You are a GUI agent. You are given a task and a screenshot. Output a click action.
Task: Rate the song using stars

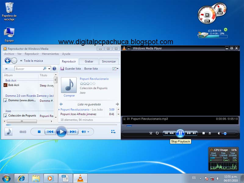88,84
